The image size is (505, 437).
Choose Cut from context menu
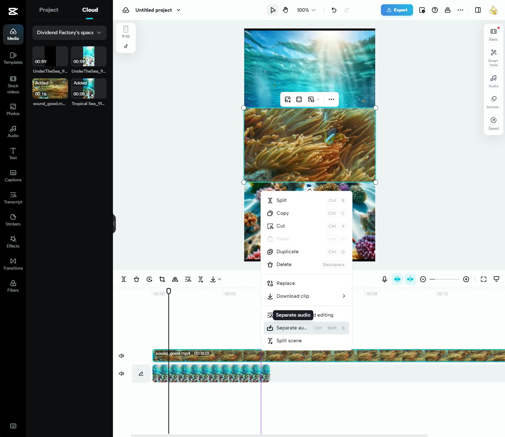point(306,226)
